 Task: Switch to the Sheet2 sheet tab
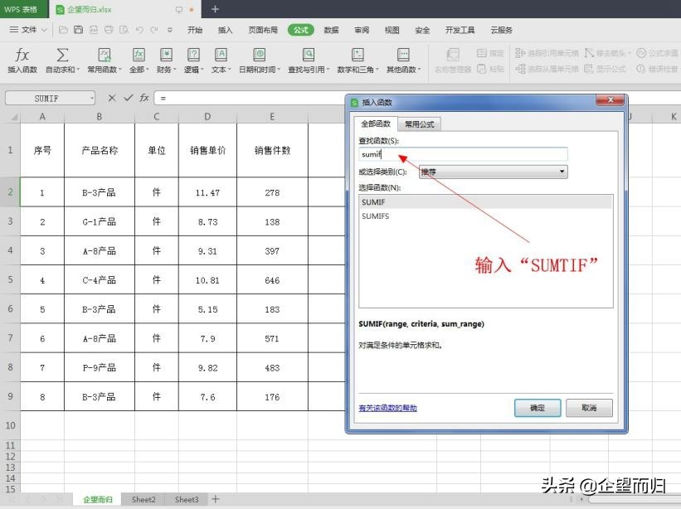point(143,500)
